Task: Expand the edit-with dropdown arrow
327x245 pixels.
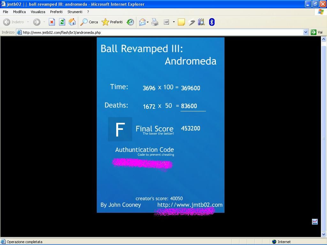Action: click(x=174, y=22)
